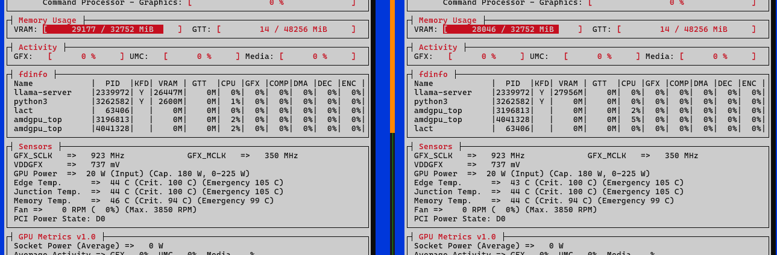Click the Activity panel title in right pane

click(x=438, y=48)
